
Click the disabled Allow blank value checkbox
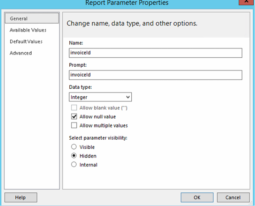tap(74, 108)
